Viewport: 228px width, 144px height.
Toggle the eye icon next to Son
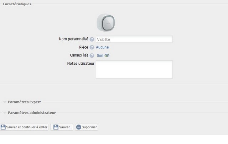(x=107, y=55)
